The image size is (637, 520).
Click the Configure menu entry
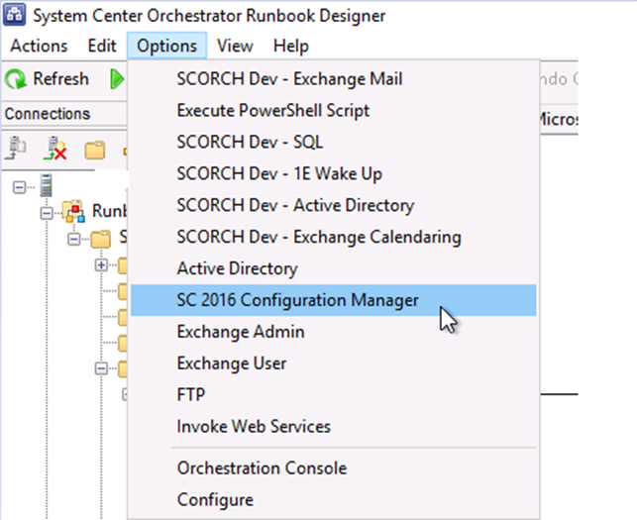(333, 500)
